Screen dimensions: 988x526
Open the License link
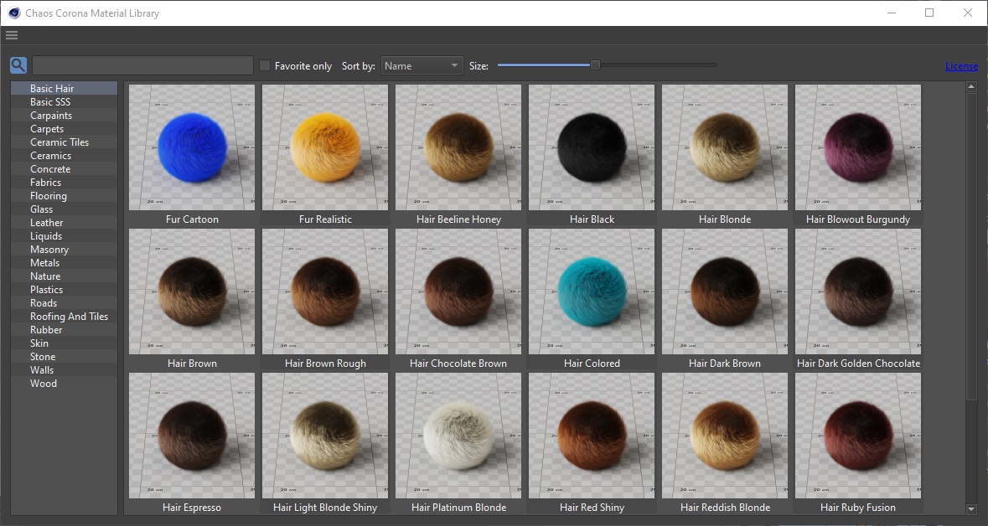[961, 66]
